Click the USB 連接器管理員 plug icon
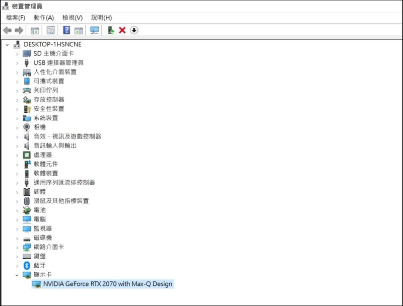Viewport: 403px width, 306px height. coord(26,62)
